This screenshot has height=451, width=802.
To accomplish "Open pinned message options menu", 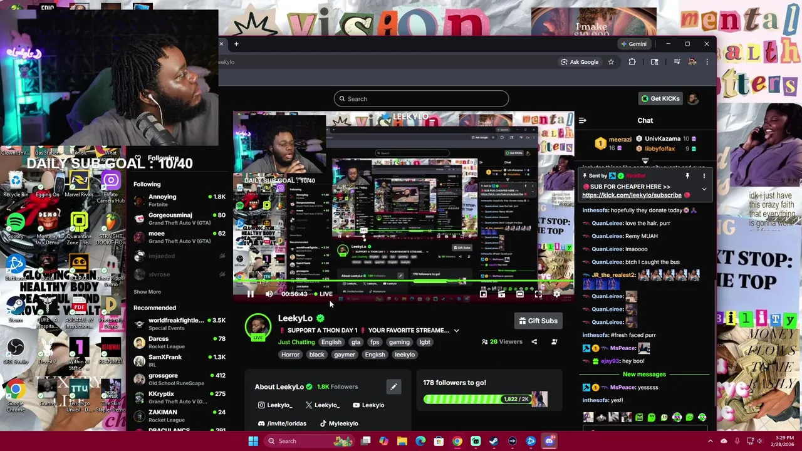I will click(704, 176).
